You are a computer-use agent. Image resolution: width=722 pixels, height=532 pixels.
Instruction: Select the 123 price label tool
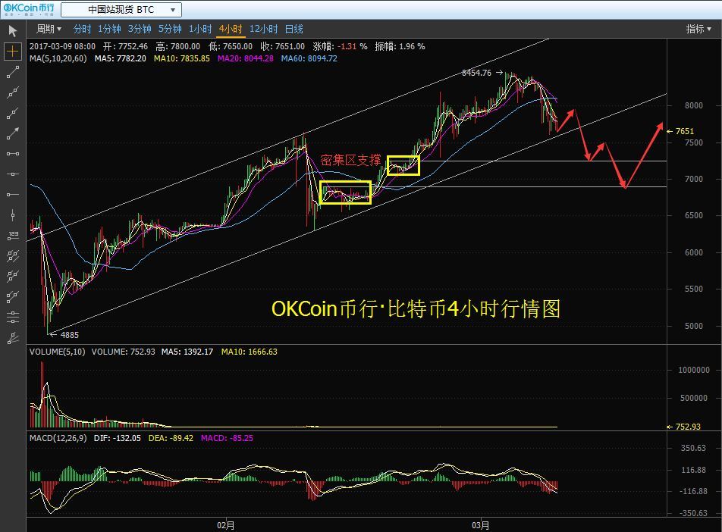(x=12, y=236)
